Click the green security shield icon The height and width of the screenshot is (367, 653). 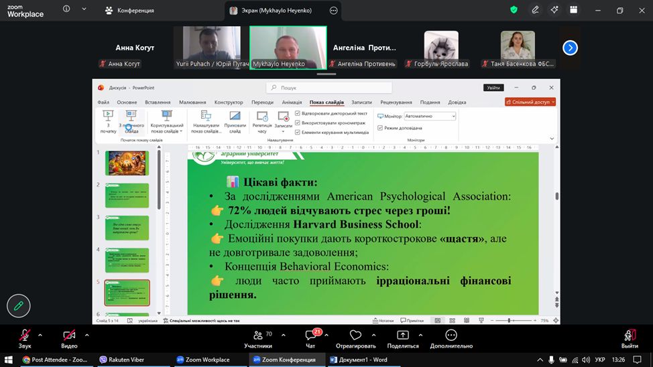pyautogui.click(x=514, y=10)
